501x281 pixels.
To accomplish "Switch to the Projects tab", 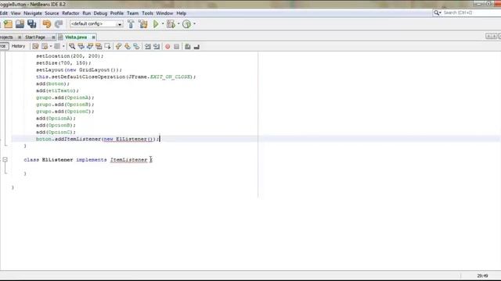I will pyautogui.click(x=6, y=37).
